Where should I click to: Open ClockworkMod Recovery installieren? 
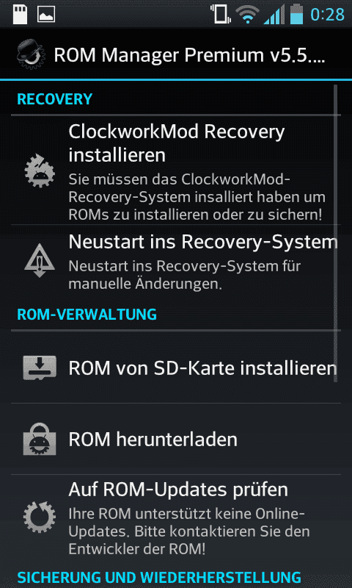(176, 170)
